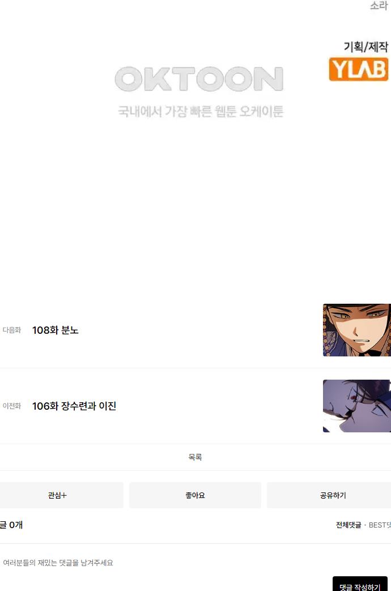Share episode via 공유하기 button
This screenshot has height=591, width=391.
329,495
